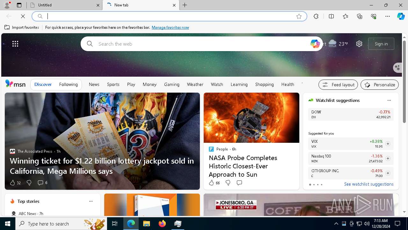Open File Explorer from taskbar
Viewport: 408px width, 230px height.
point(147,224)
